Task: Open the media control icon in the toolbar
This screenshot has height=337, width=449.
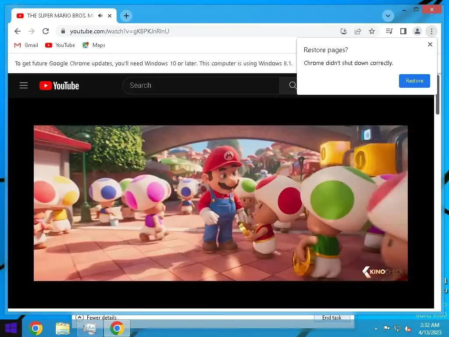Action: coord(389,31)
